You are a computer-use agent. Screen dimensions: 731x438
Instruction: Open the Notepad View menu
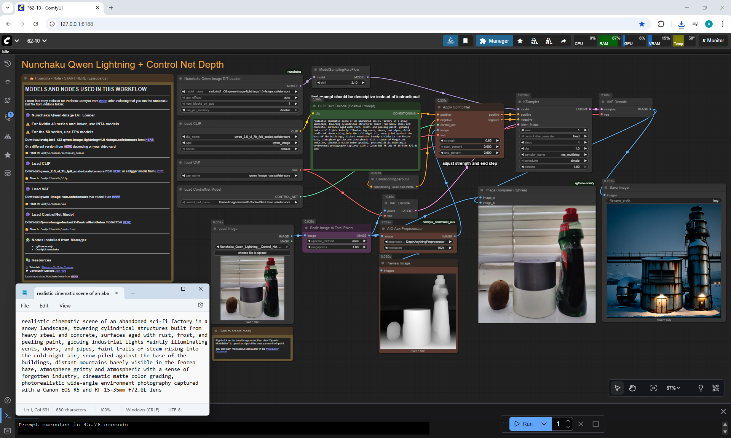[x=65, y=306]
